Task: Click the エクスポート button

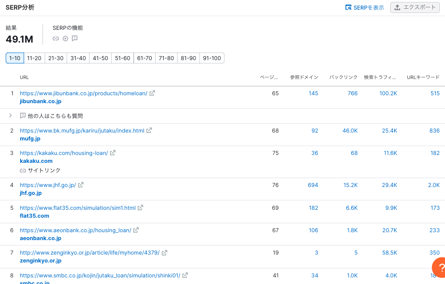Action: (x=415, y=7)
